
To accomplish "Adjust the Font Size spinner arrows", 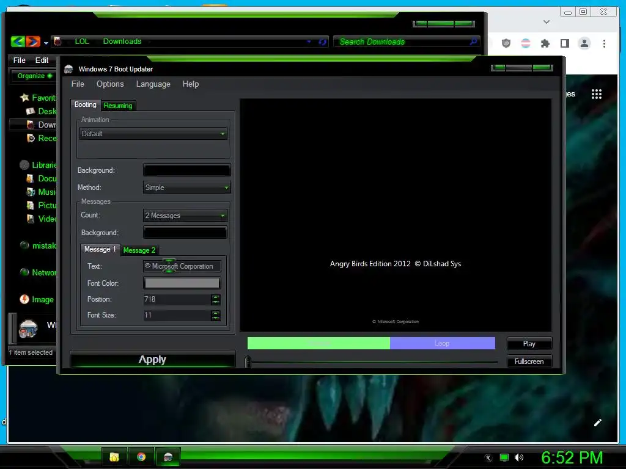I will (216, 316).
